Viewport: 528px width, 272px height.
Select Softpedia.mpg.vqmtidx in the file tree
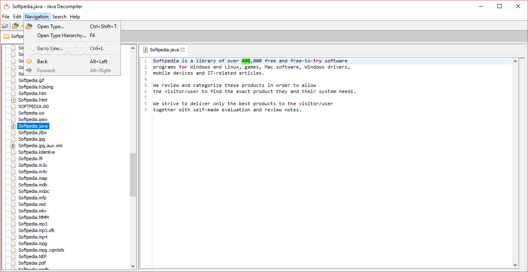tap(41, 250)
